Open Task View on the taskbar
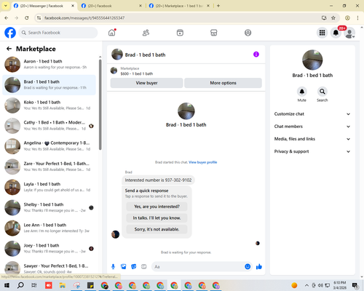This screenshot has height=291, width=364. 34,285
